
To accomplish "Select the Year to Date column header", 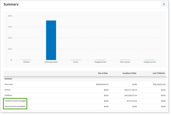I will (x=103, y=73).
